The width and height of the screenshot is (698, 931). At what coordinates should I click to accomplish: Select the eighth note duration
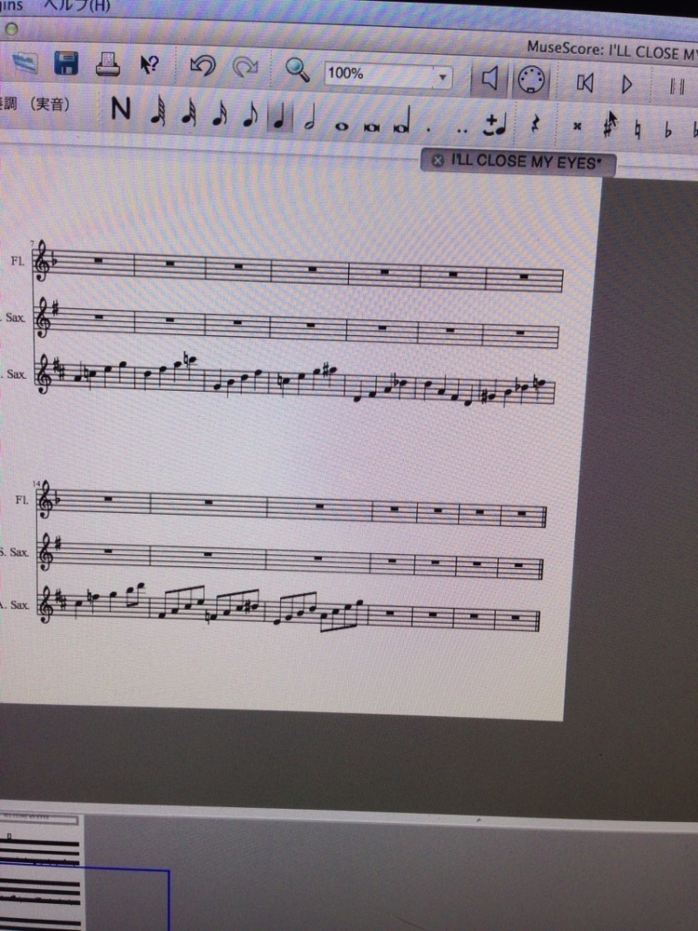click(250, 116)
